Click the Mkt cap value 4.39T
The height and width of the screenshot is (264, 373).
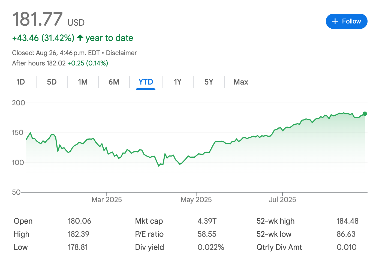tap(207, 221)
